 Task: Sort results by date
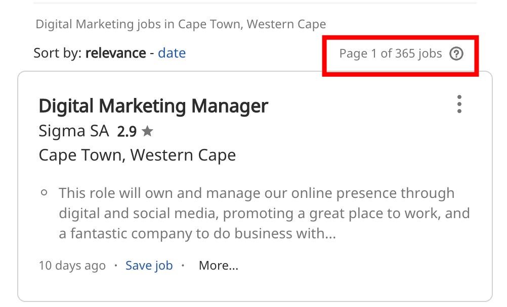(172, 53)
